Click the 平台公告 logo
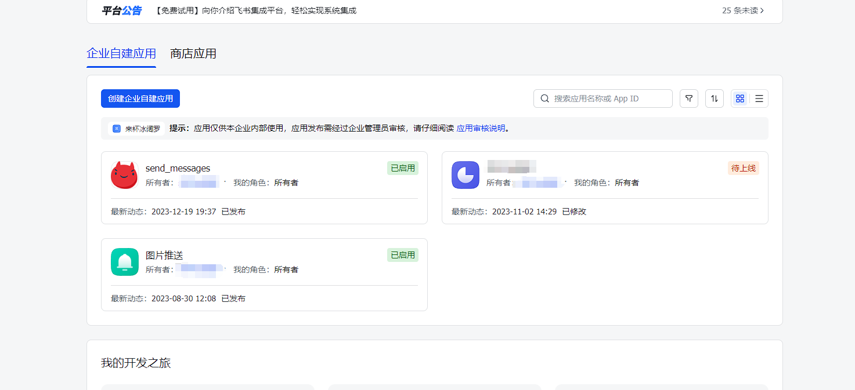Viewport: 855px width, 390px height. [121, 10]
